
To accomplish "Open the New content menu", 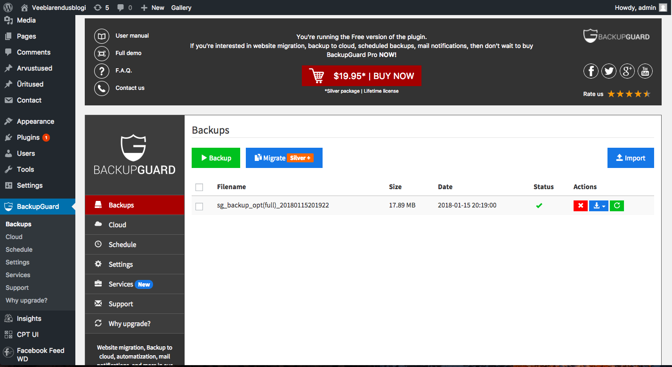I will click(153, 8).
